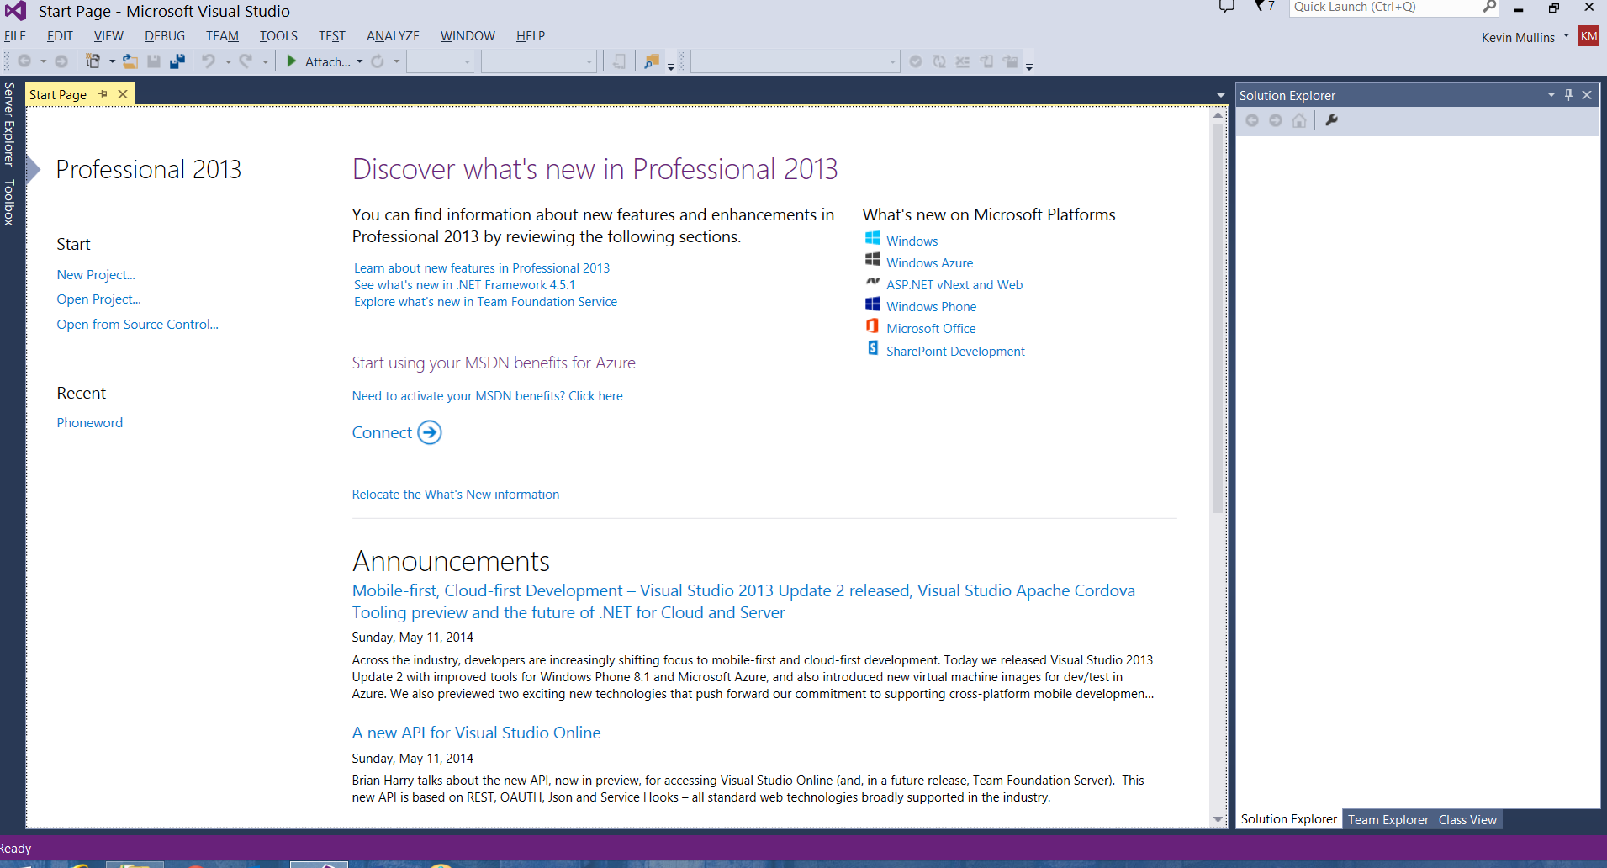This screenshot has height=868, width=1607.
Task: Click the Find in Files icon
Action: [651, 61]
